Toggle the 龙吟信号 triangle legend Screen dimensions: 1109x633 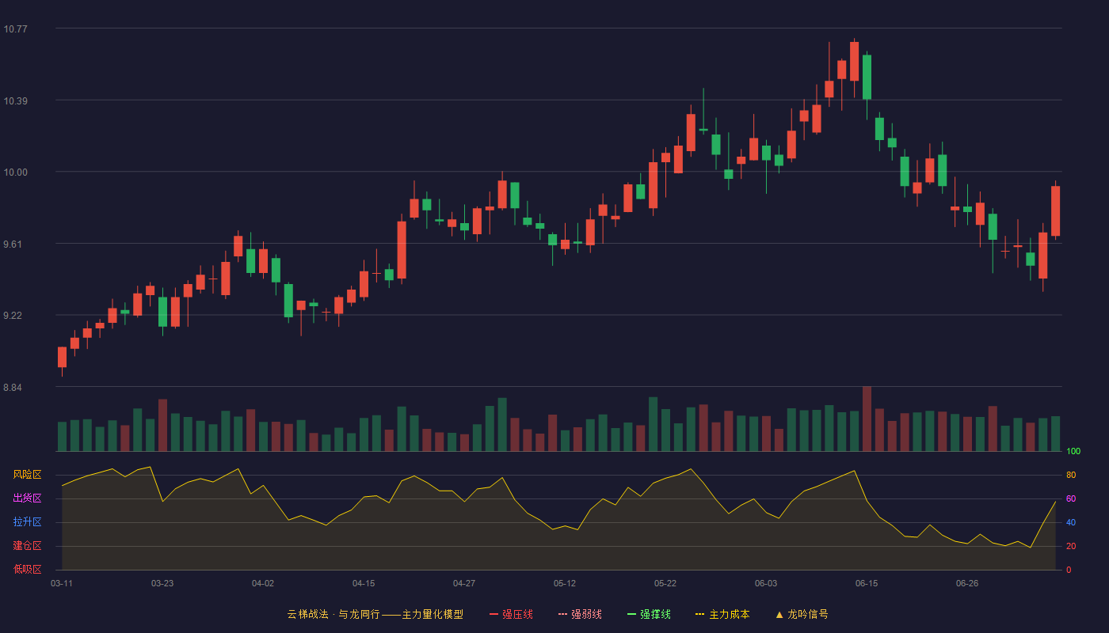pyautogui.click(x=802, y=614)
